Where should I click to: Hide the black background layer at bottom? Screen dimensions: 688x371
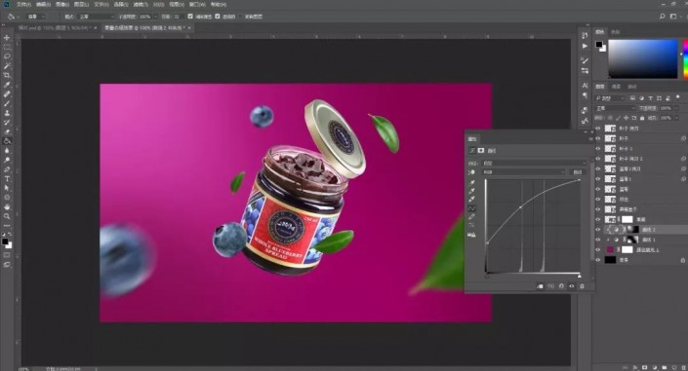[597, 260]
